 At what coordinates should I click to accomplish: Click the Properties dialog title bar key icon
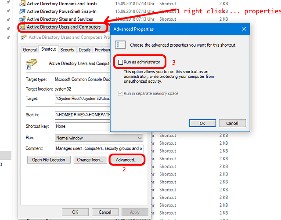point(24,37)
